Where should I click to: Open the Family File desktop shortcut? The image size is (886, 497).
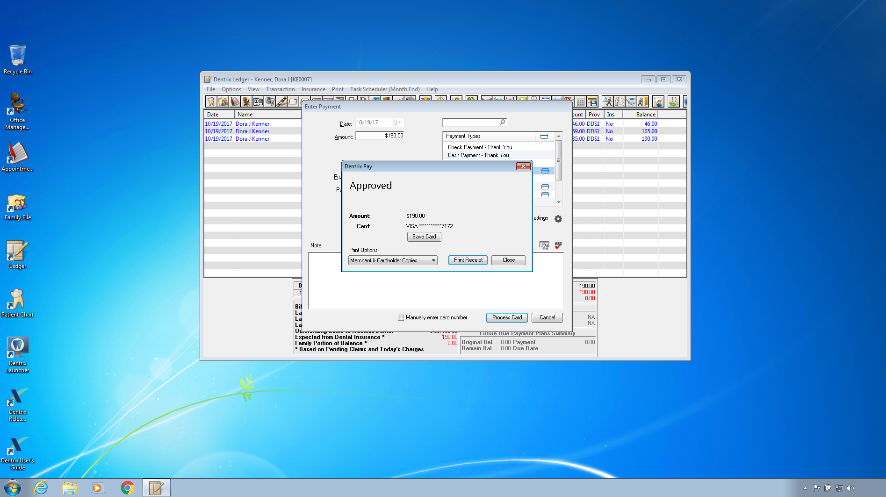[17, 207]
